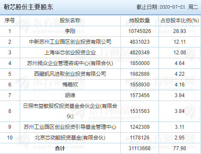Image resolution: width=201 pixels, height=154 pixels.
Task: Click the share count 1178126
Action: tap(140, 138)
